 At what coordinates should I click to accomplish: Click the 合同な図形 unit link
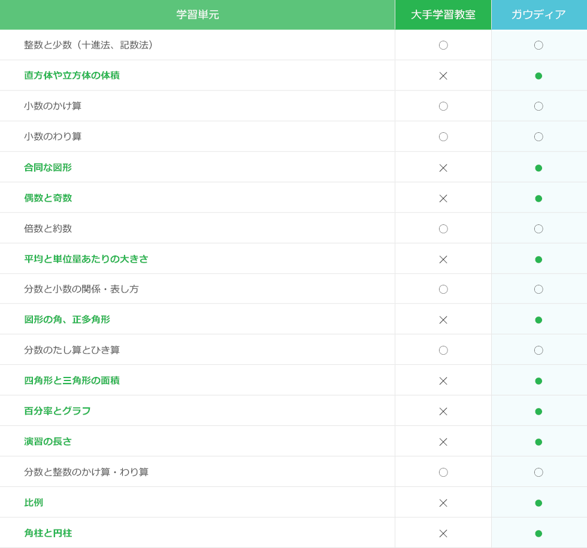[x=48, y=168]
